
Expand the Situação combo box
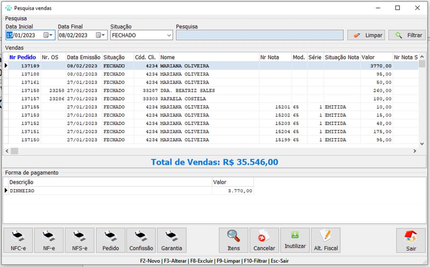click(169, 35)
